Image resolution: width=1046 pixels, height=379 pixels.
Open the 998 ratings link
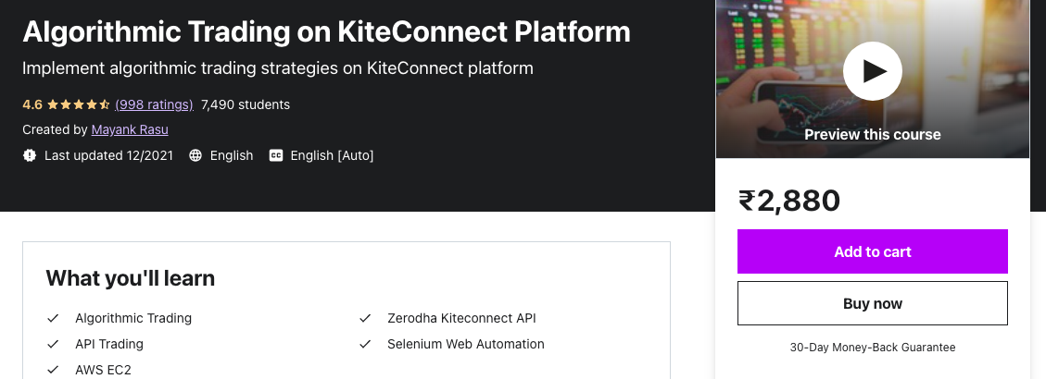tap(154, 104)
